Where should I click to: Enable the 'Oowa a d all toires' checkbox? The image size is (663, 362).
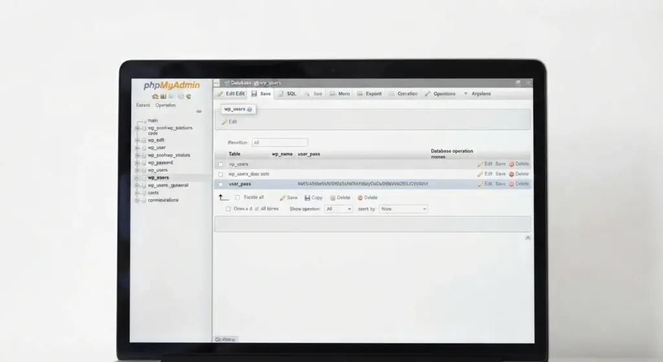tap(229, 209)
